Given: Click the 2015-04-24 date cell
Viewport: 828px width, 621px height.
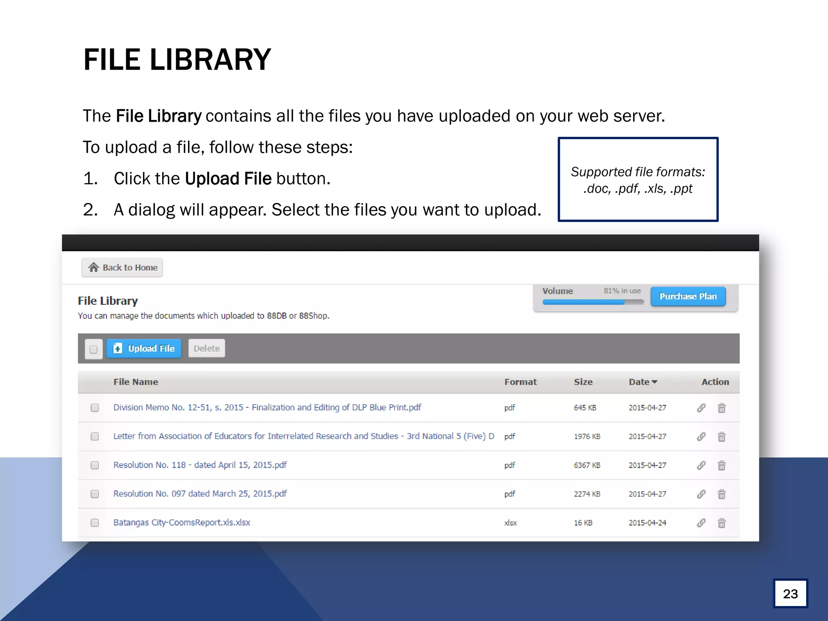Looking at the screenshot, I should pos(647,523).
